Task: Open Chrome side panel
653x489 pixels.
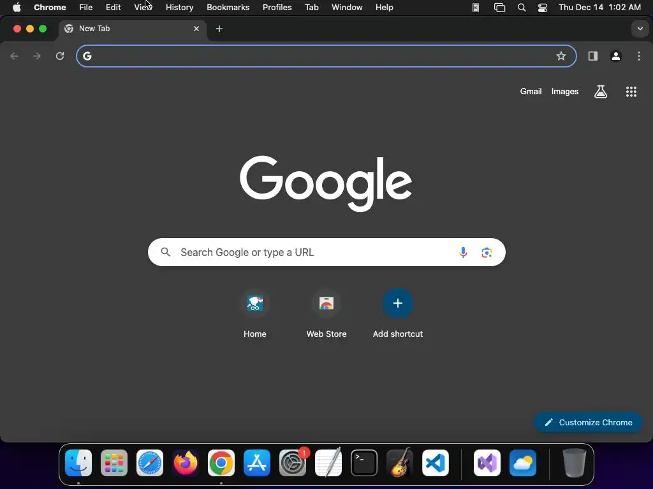Action: click(x=592, y=56)
